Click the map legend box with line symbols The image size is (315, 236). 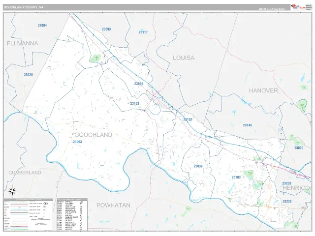coord(29,214)
